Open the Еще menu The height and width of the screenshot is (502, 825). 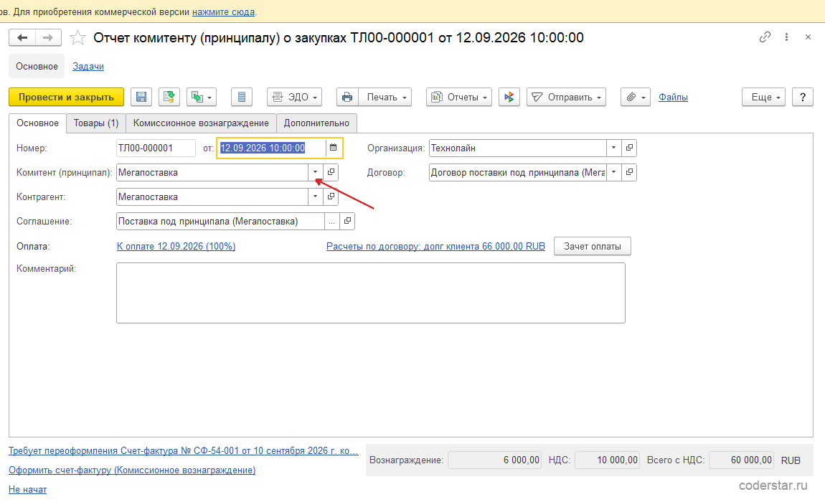tap(763, 97)
